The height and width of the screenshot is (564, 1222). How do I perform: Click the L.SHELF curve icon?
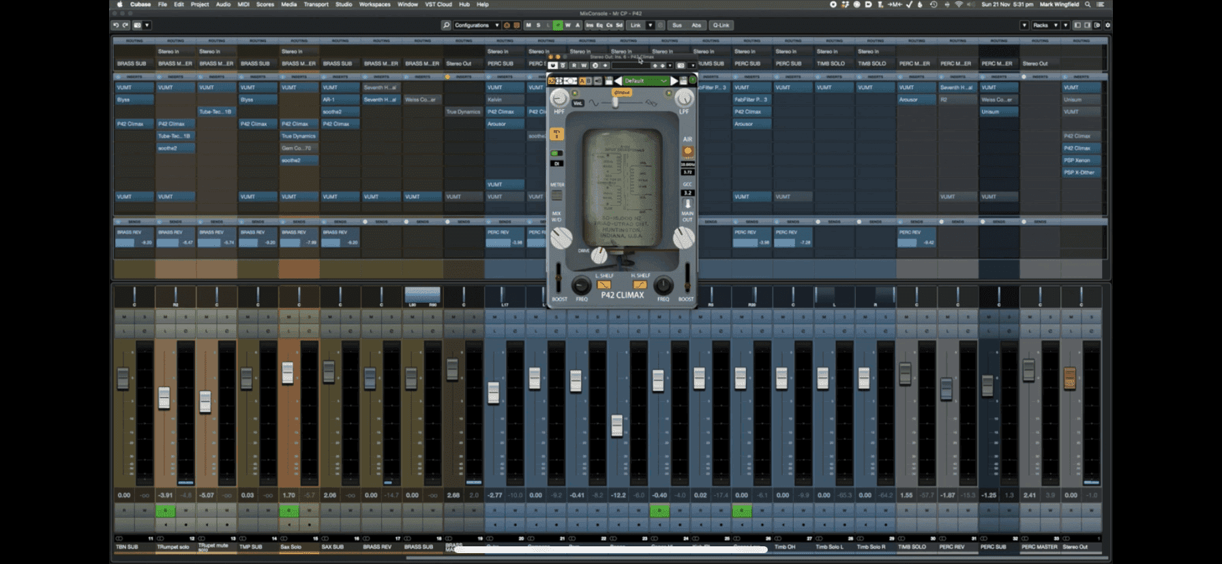click(x=604, y=285)
